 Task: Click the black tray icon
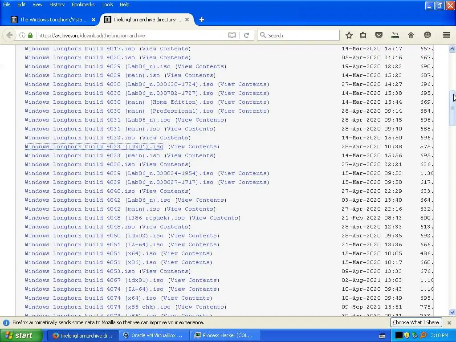[399, 336]
